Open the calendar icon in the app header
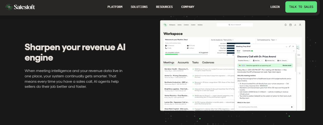The height and width of the screenshot is (125, 323). [290, 25]
